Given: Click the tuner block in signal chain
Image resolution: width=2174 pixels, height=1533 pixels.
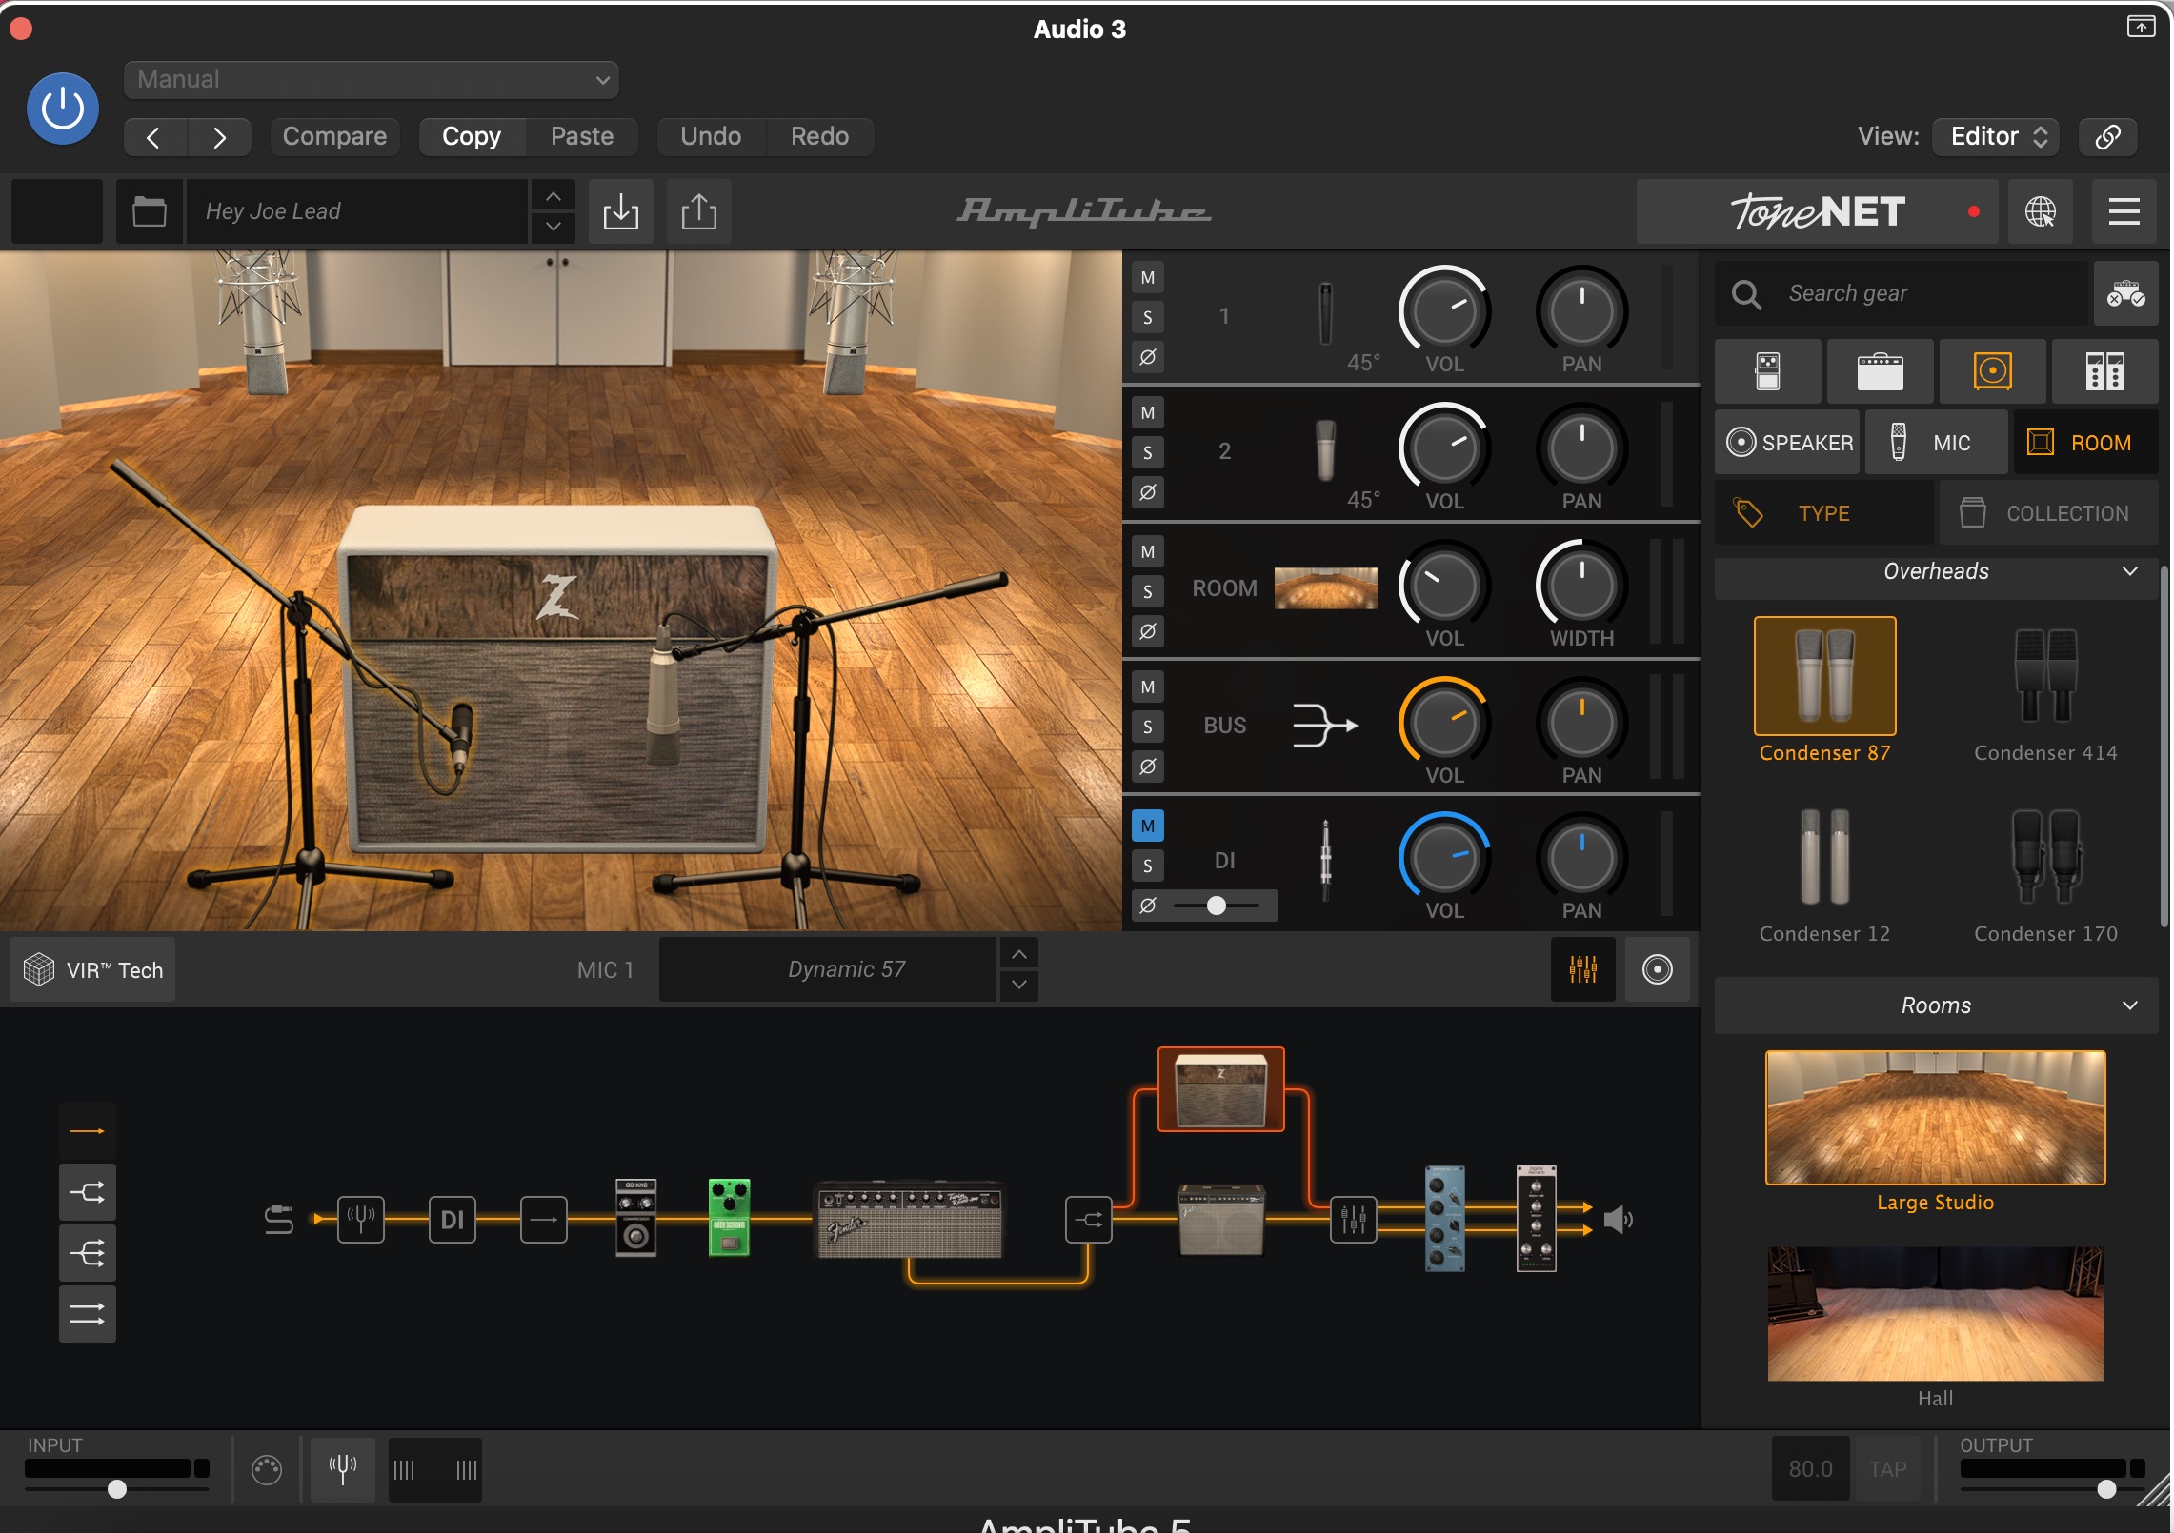Looking at the screenshot, I should (361, 1219).
